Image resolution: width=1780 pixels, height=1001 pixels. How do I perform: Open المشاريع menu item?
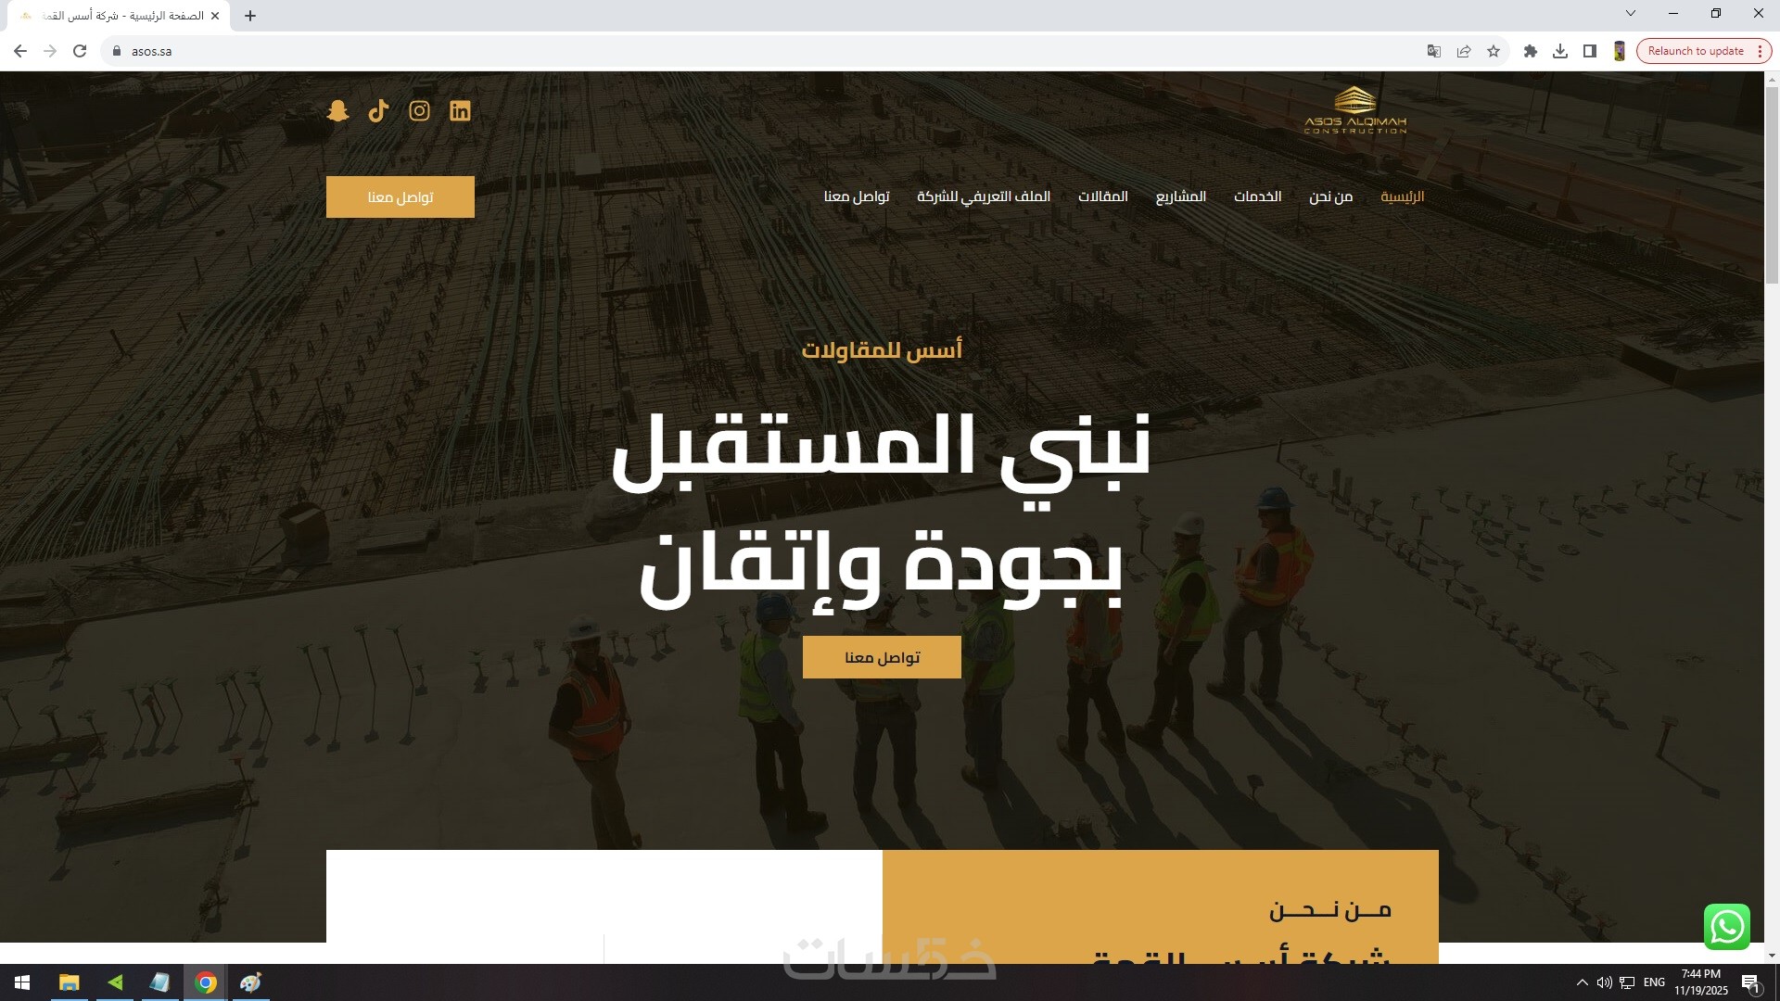[1180, 196]
